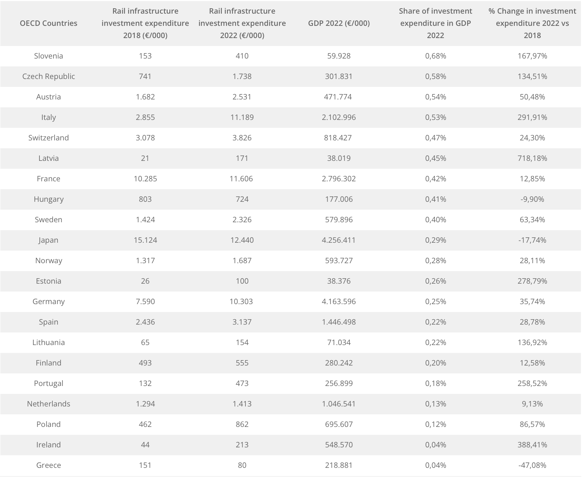Select the Switzerland country cell

(x=48, y=138)
